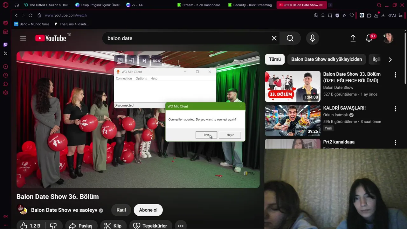407x229 pixels.
Task: Go back with the browser back arrow
Action: [x=16, y=15]
